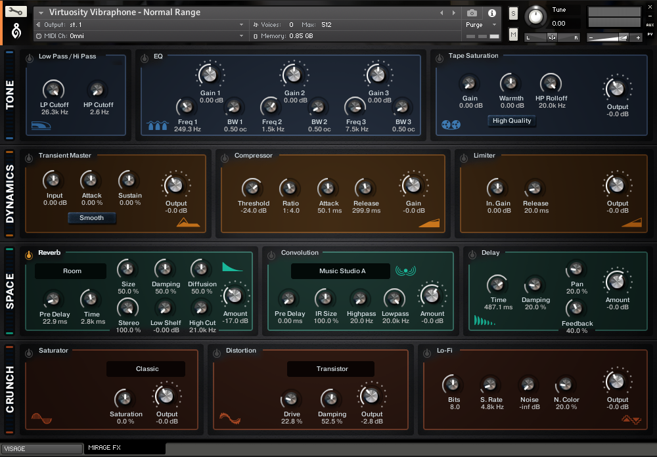
Task: Select next instrument preset arrow
Action: [454, 13]
